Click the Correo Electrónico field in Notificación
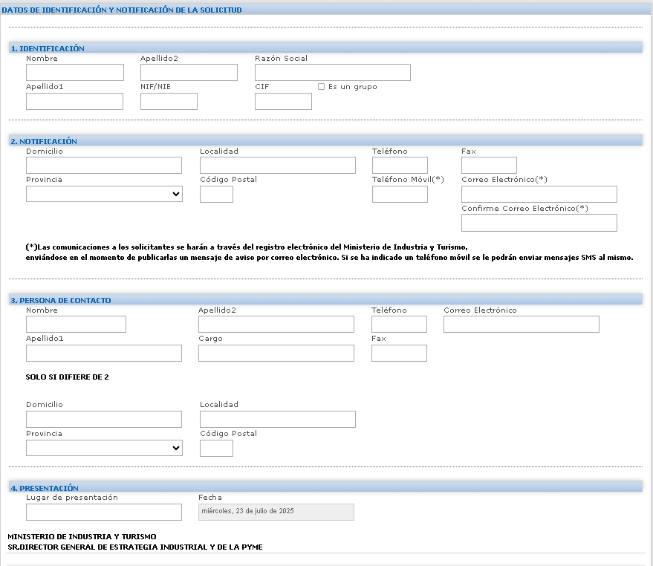 (x=539, y=194)
